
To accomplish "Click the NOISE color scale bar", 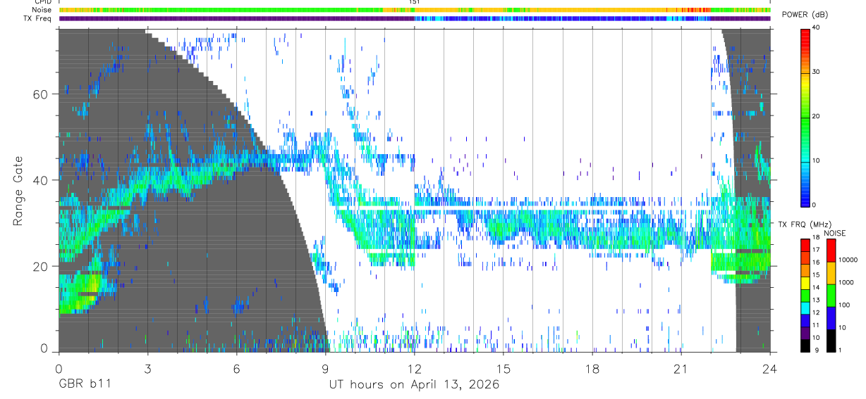I will tap(831, 295).
